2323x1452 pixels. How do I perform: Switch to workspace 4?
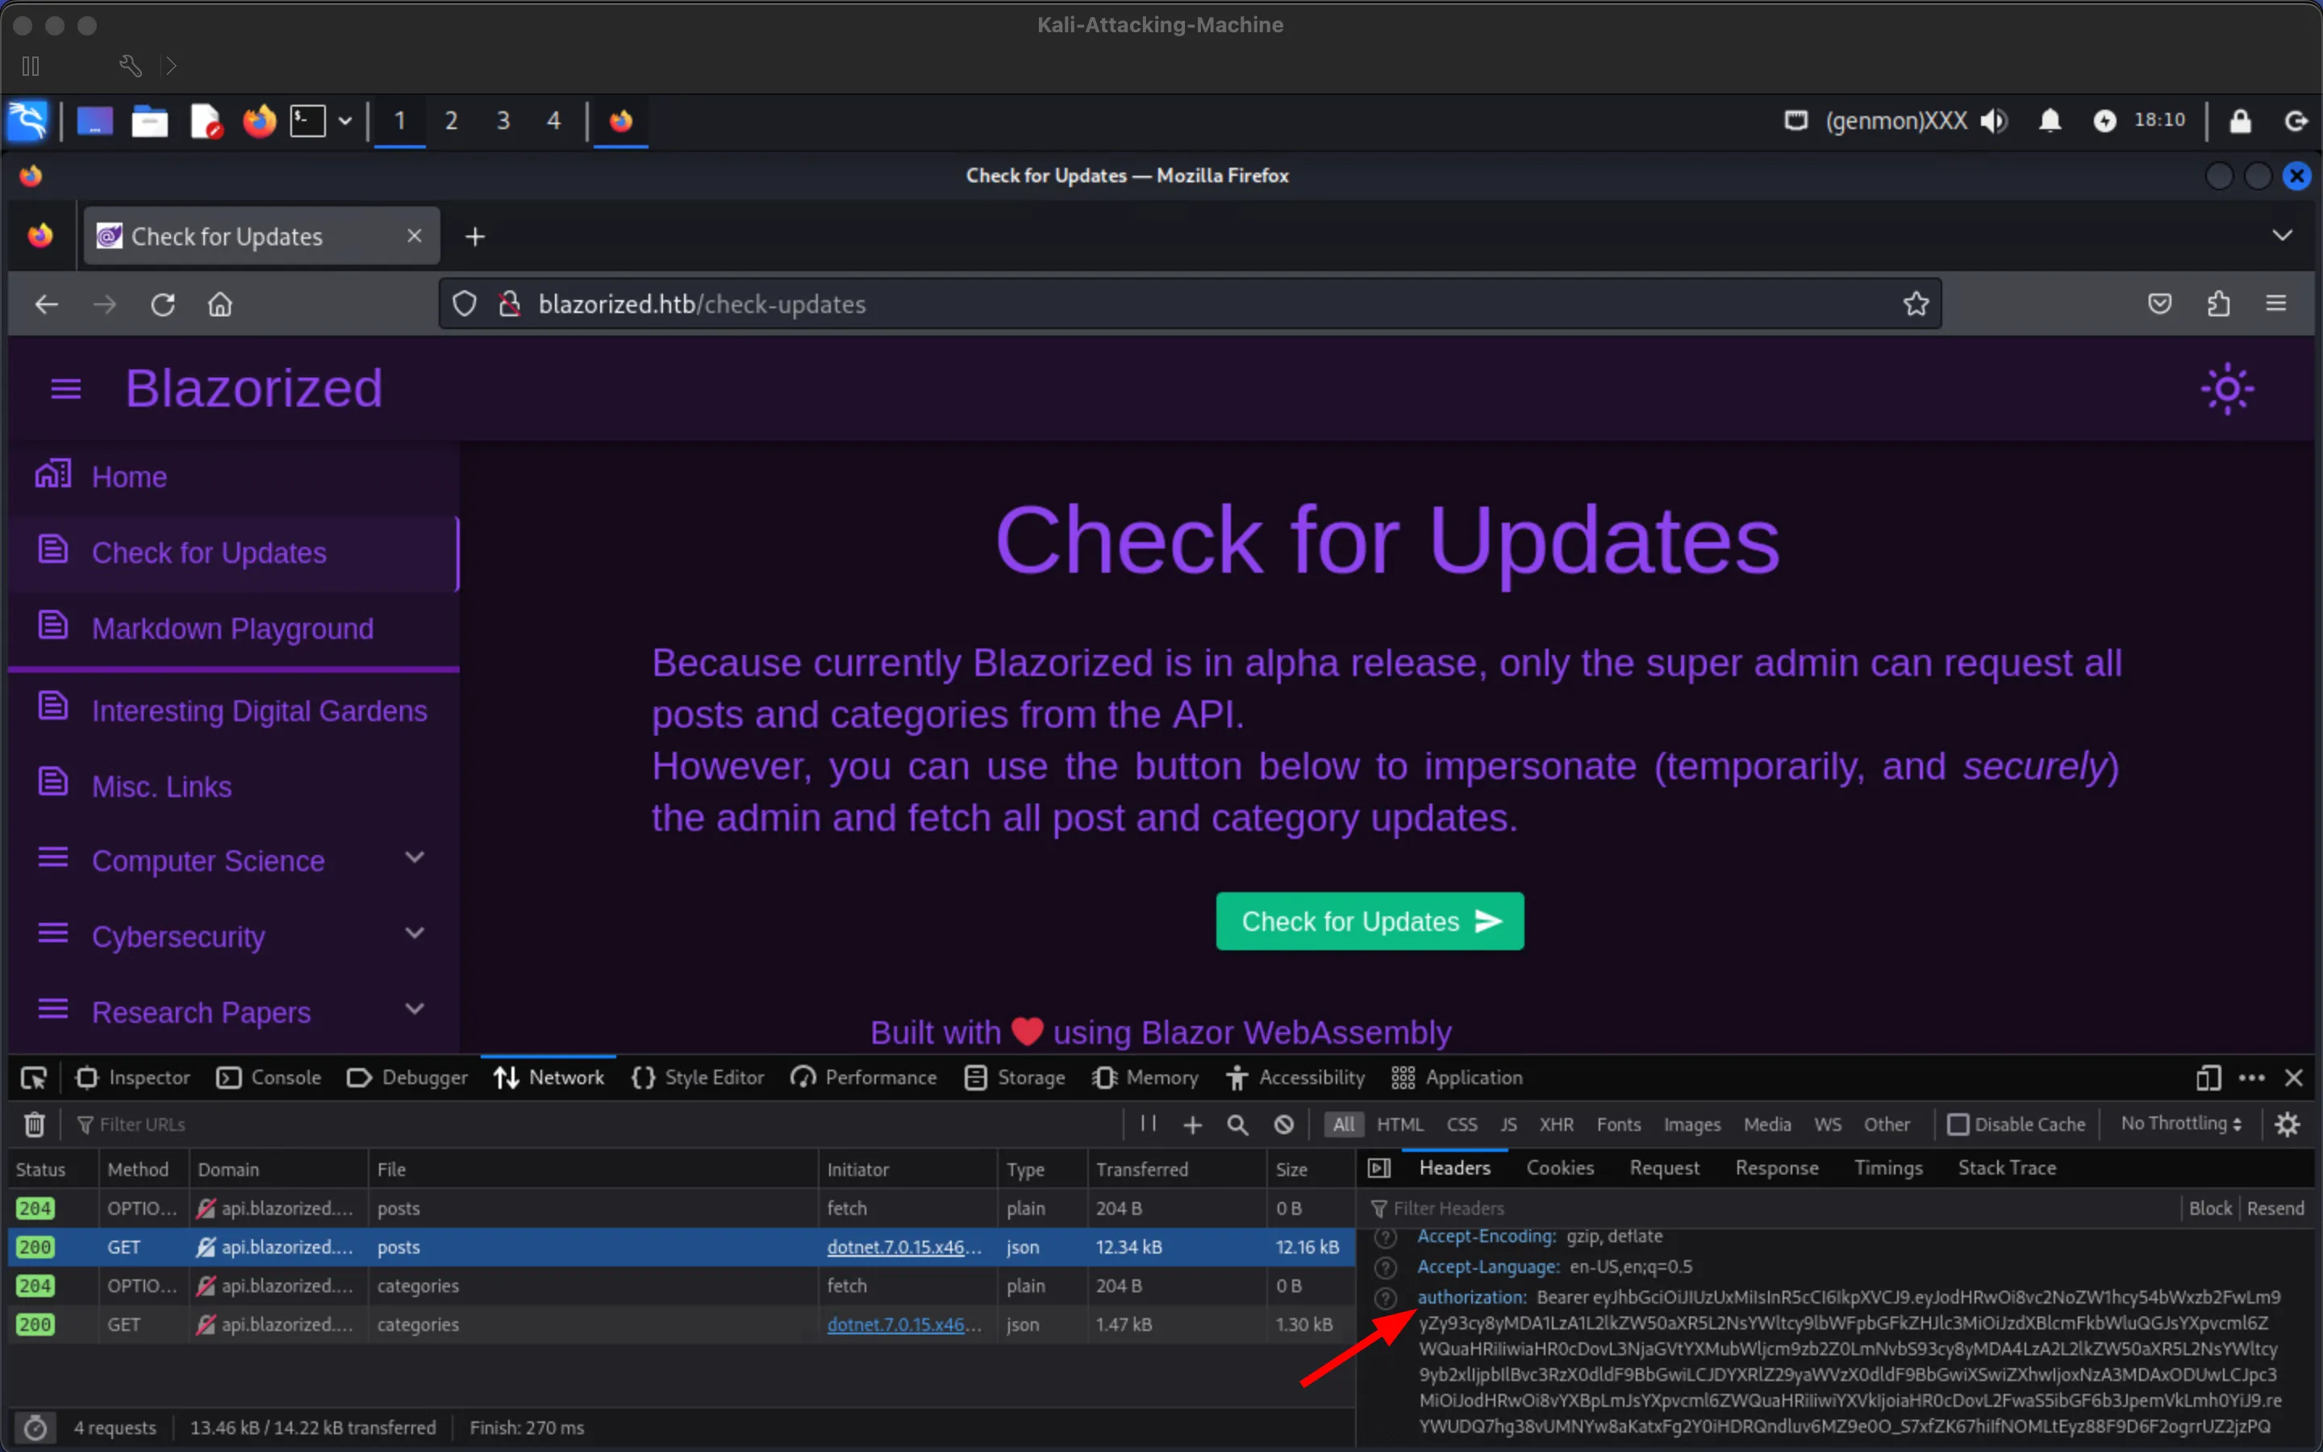(554, 121)
